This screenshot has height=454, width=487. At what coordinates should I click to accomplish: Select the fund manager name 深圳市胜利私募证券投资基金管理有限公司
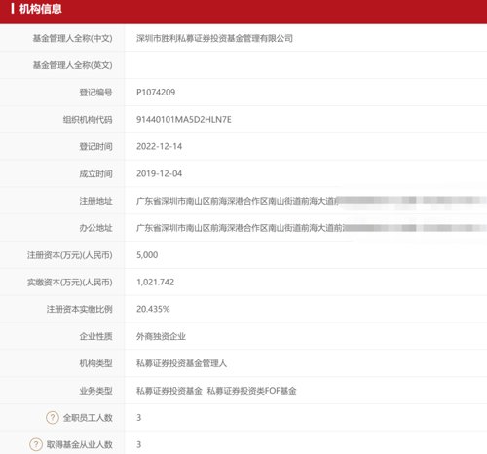(214, 38)
